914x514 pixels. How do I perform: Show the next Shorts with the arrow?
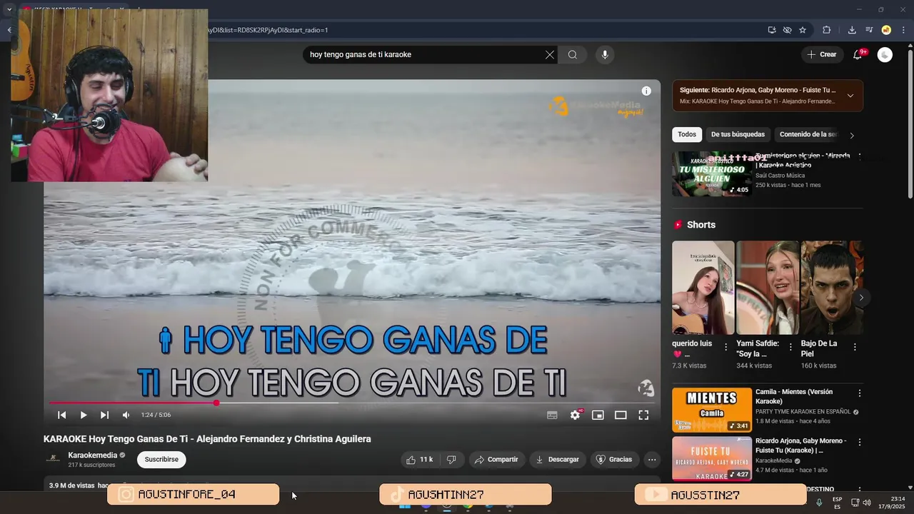pyautogui.click(x=861, y=298)
